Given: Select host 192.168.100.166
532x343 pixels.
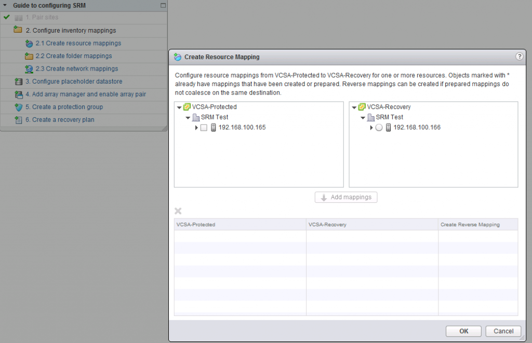Looking at the screenshot, I should click(417, 128).
